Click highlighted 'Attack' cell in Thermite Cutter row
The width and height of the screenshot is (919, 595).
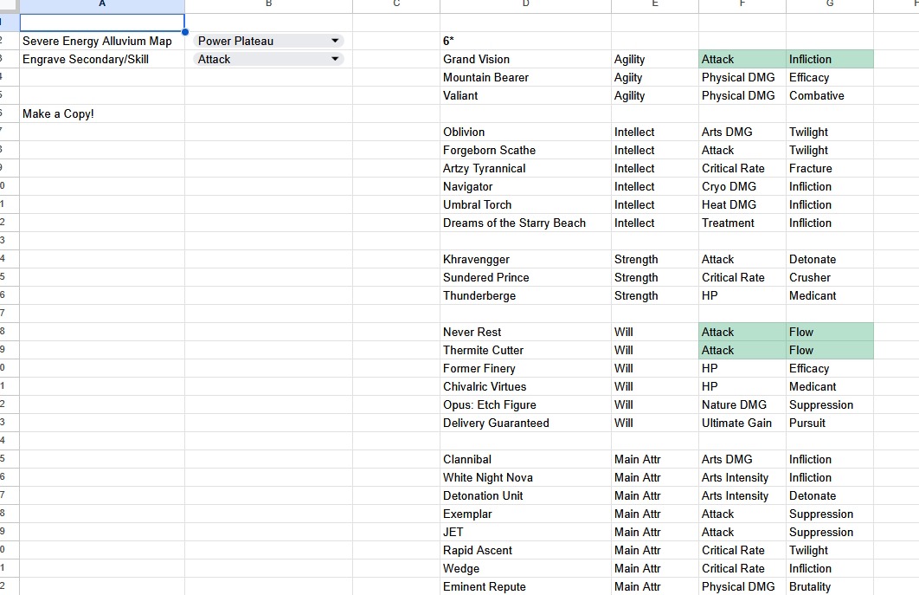[x=742, y=350]
